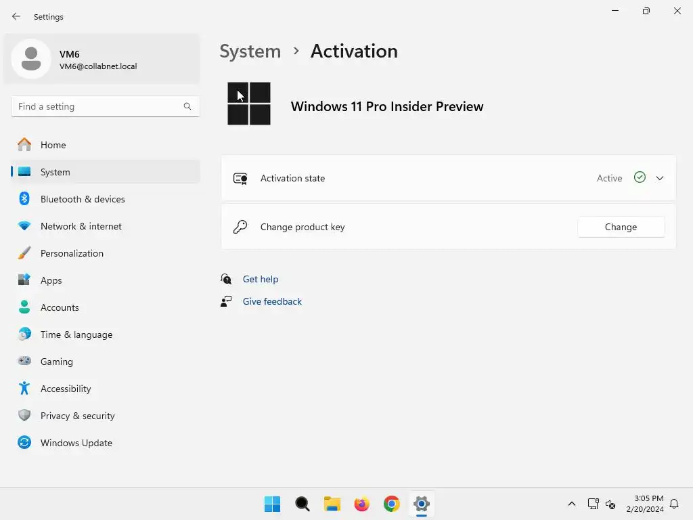Open the notification bell
Screen dimensions: 693x520
pyautogui.click(x=674, y=504)
